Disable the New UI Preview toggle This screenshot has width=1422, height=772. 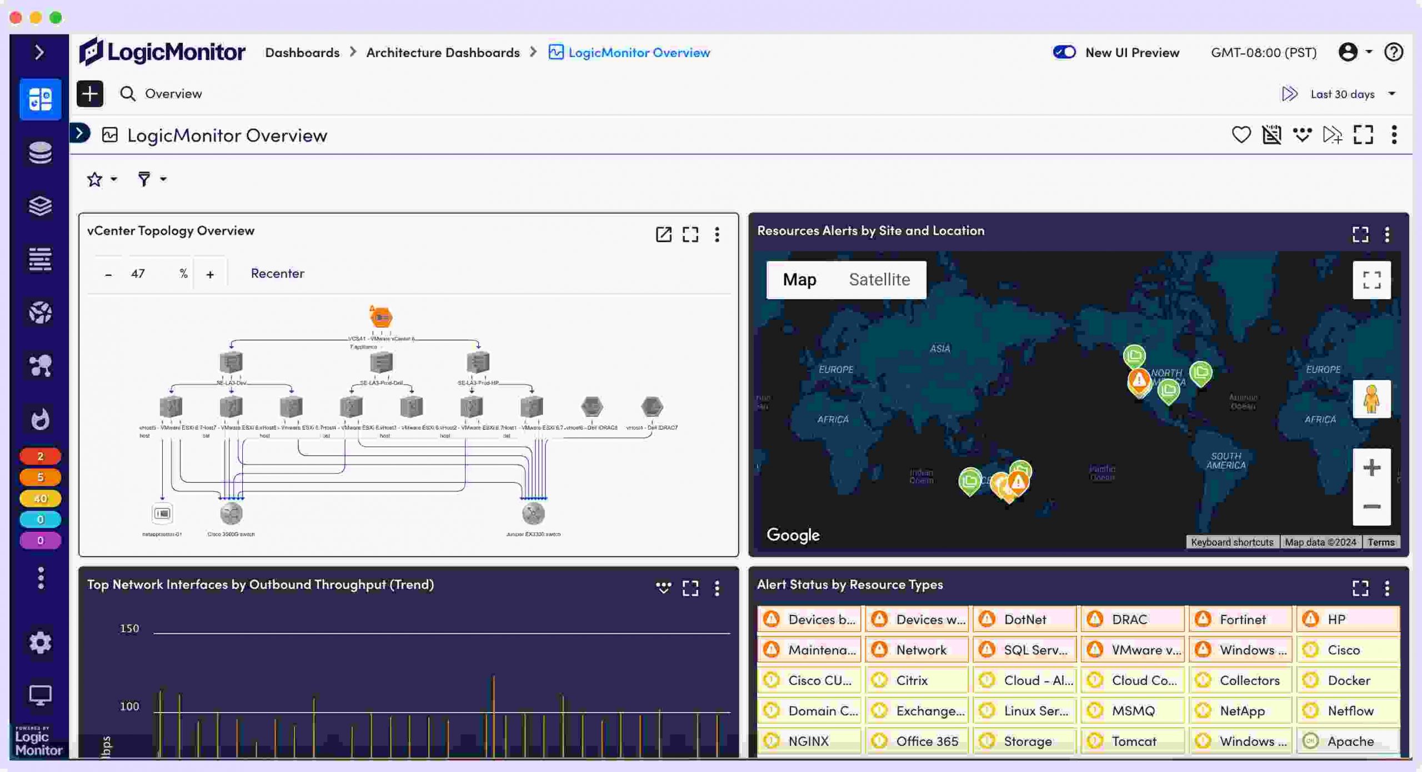(x=1064, y=52)
